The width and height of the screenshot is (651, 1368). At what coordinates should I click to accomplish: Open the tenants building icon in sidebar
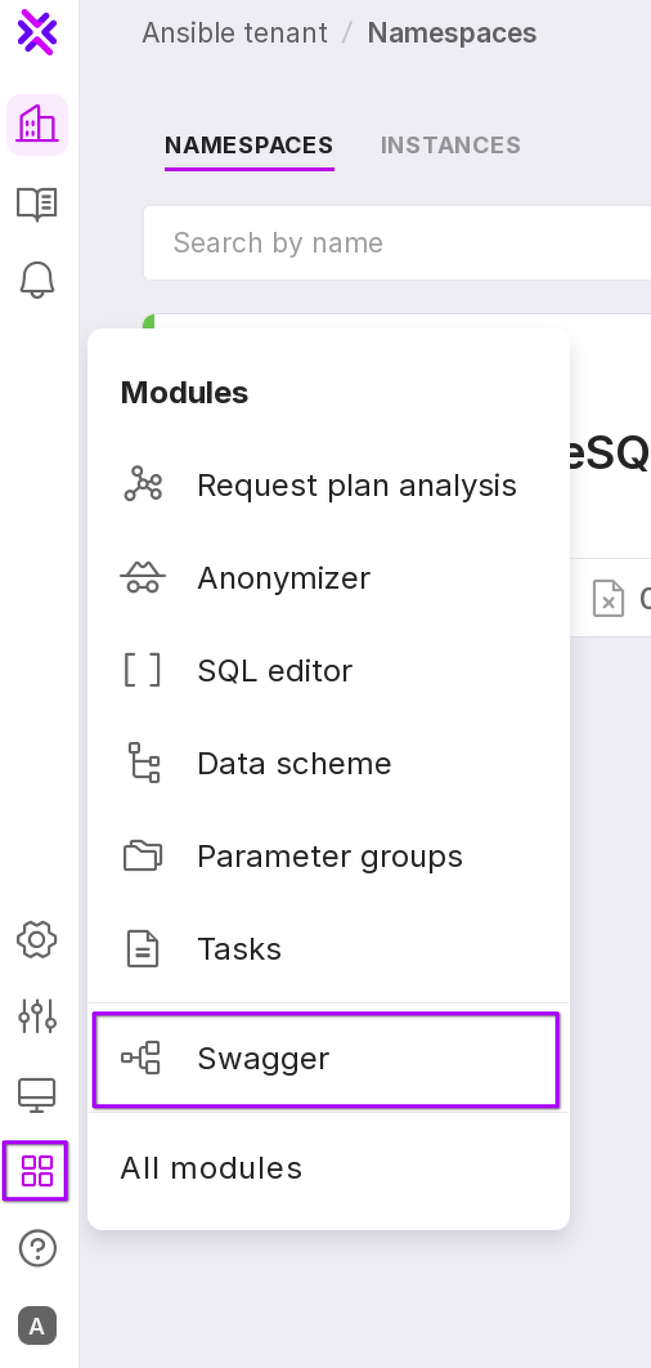37,124
